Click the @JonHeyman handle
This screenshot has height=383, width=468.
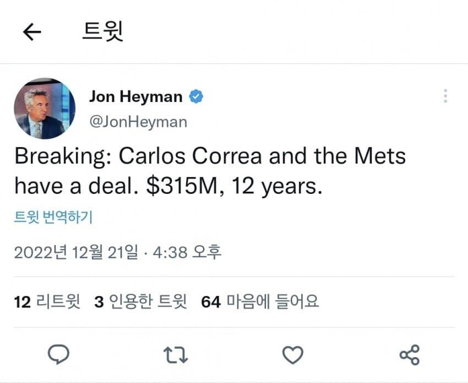(x=138, y=122)
